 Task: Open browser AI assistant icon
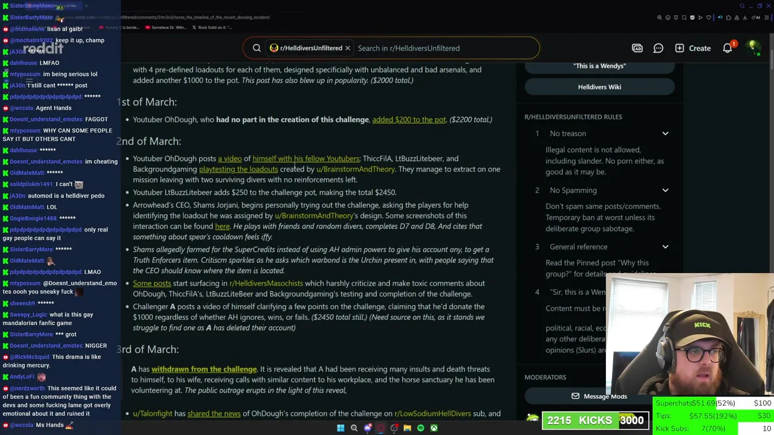coord(756,18)
